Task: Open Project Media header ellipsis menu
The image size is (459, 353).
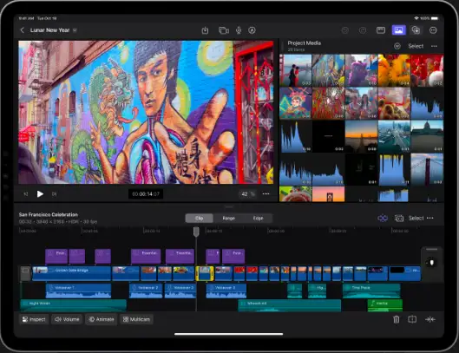Action: click(434, 46)
